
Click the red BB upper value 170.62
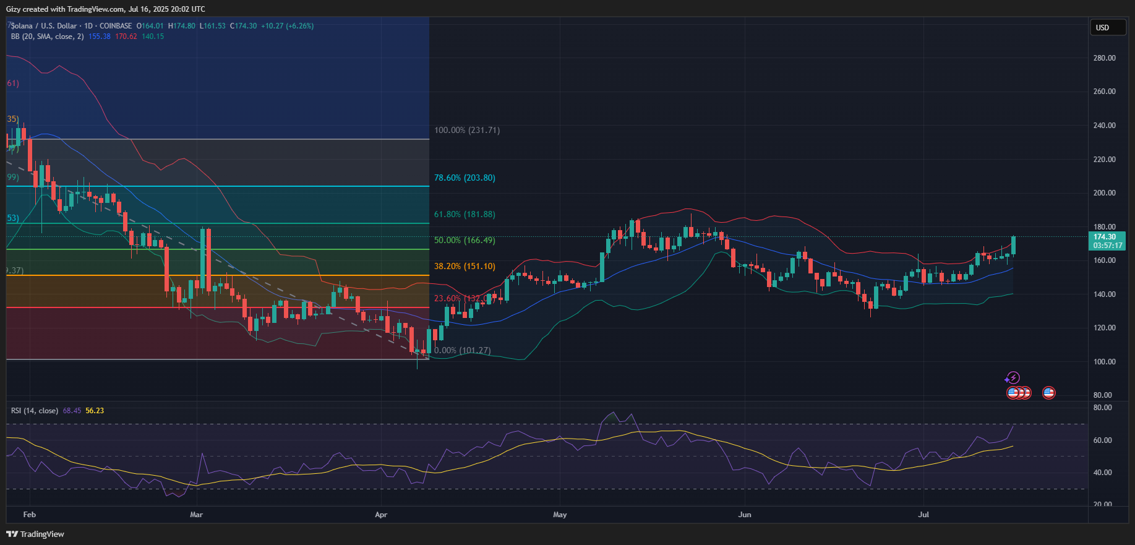(126, 36)
